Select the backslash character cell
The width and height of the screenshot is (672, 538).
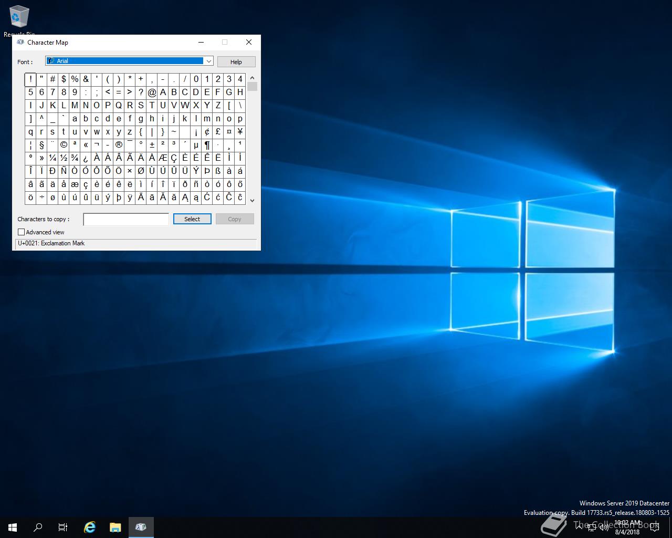click(x=240, y=106)
